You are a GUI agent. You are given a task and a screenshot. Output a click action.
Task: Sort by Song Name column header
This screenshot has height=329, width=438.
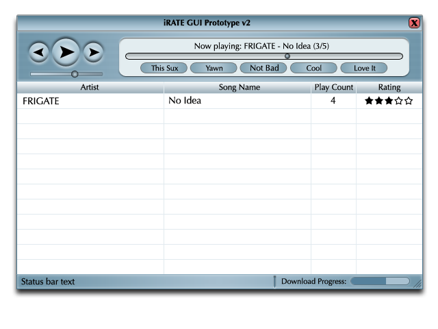(x=239, y=88)
